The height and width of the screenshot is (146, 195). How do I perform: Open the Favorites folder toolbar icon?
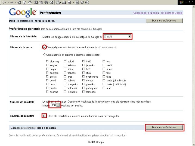coord(41,2)
